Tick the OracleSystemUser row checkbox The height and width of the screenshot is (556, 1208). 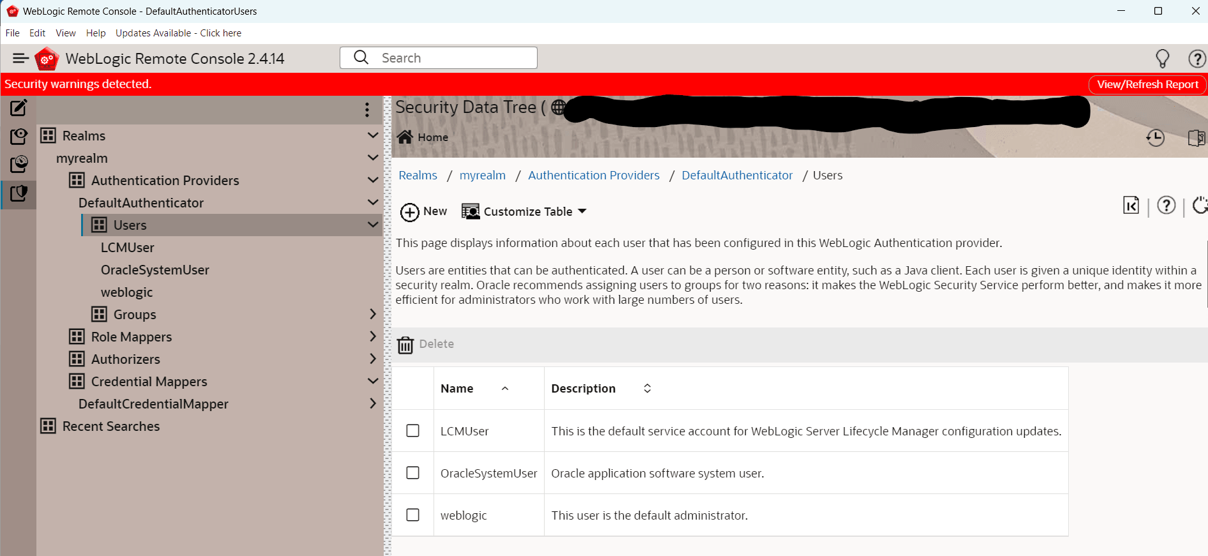pos(413,473)
